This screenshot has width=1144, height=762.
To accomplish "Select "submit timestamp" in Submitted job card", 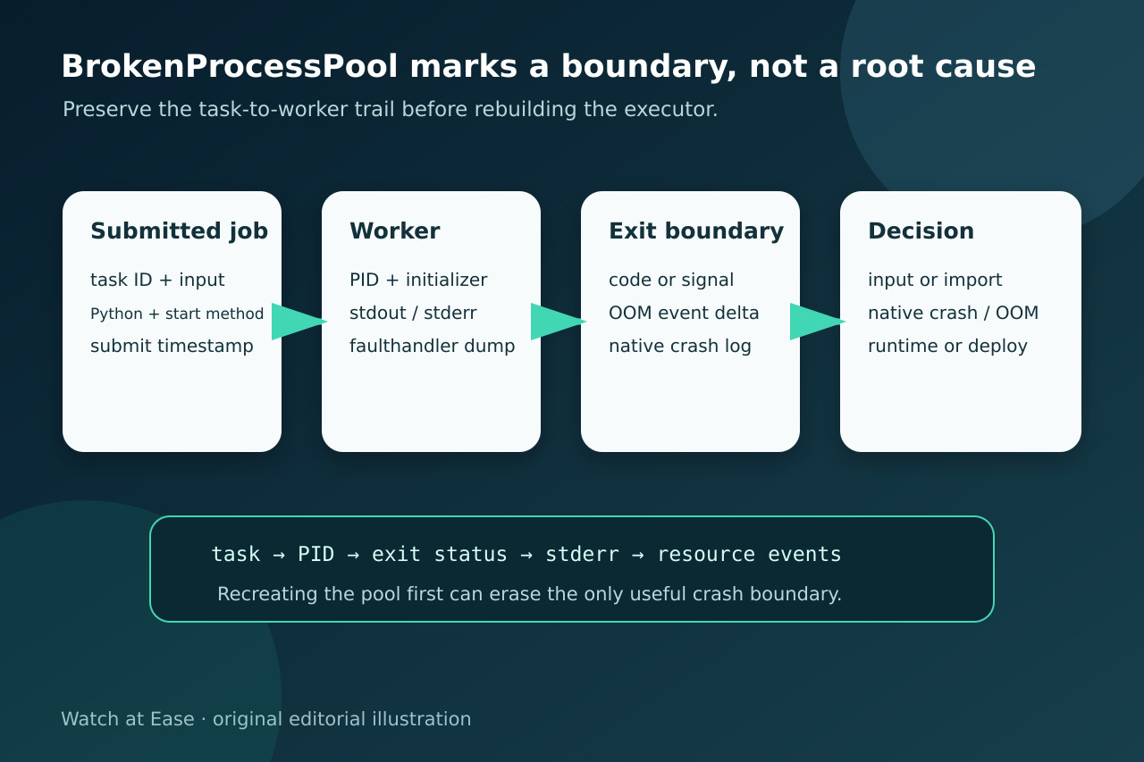I will [x=172, y=347].
